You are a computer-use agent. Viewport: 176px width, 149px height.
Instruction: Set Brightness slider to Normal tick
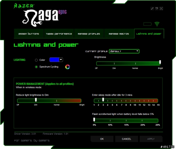click(x=136, y=64)
